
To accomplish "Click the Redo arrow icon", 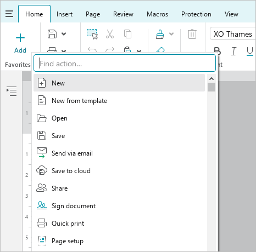I will tap(110, 49).
